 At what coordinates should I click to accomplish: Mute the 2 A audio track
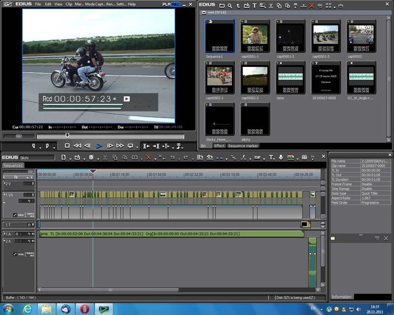point(33,241)
